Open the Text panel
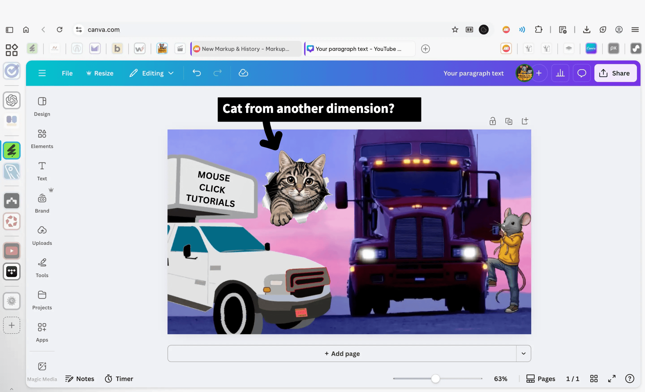This screenshot has width=645, height=392. point(42,171)
